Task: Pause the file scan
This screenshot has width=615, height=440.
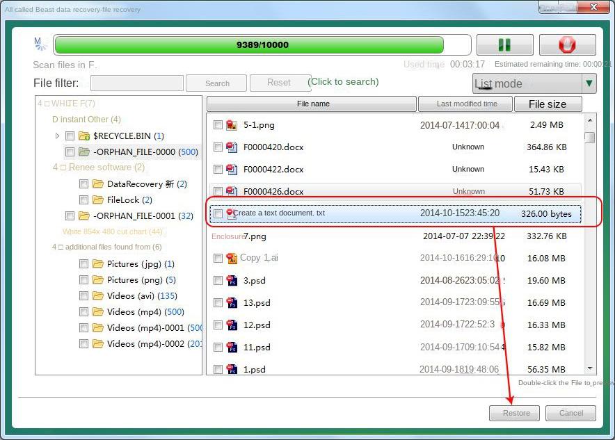Action: [x=504, y=44]
